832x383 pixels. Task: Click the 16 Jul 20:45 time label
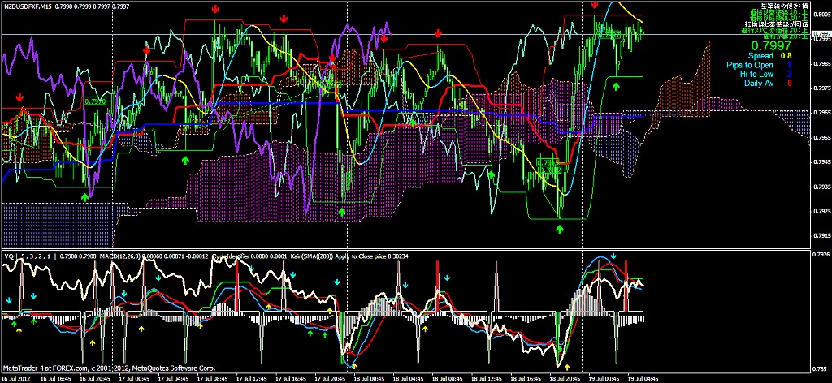tap(94, 379)
